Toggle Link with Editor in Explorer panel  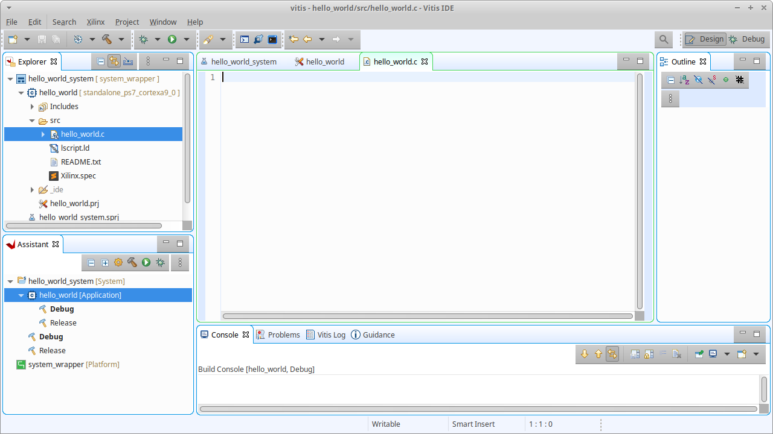[x=114, y=61]
